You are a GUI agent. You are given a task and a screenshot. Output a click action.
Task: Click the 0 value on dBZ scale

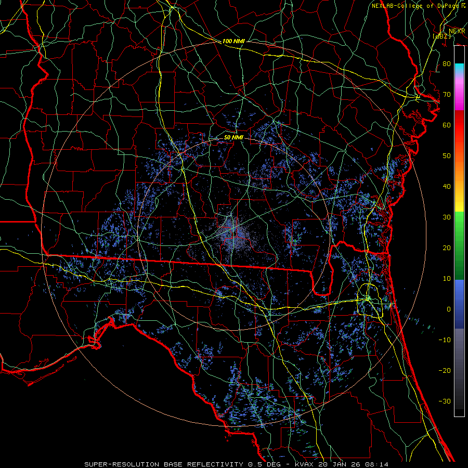click(x=449, y=309)
